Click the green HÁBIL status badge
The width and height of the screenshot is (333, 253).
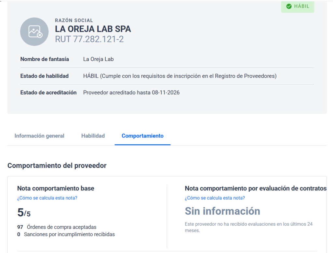pyautogui.click(x=297, y=6)
